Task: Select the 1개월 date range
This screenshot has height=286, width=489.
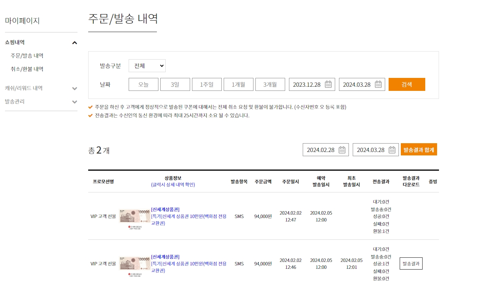Action: (238, 84)
